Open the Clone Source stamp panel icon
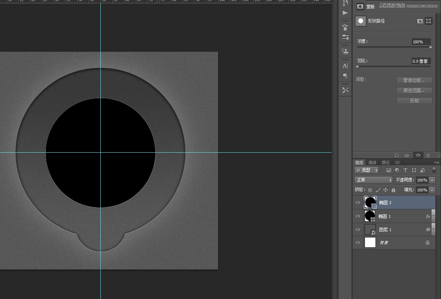This screenshot has height=299, width=441. tap(345, 51)
